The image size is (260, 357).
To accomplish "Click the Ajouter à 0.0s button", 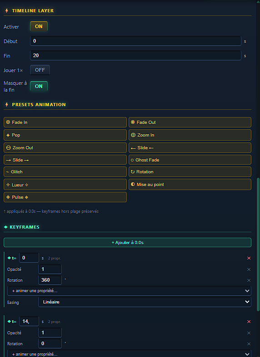I will [x=127, y=243].
